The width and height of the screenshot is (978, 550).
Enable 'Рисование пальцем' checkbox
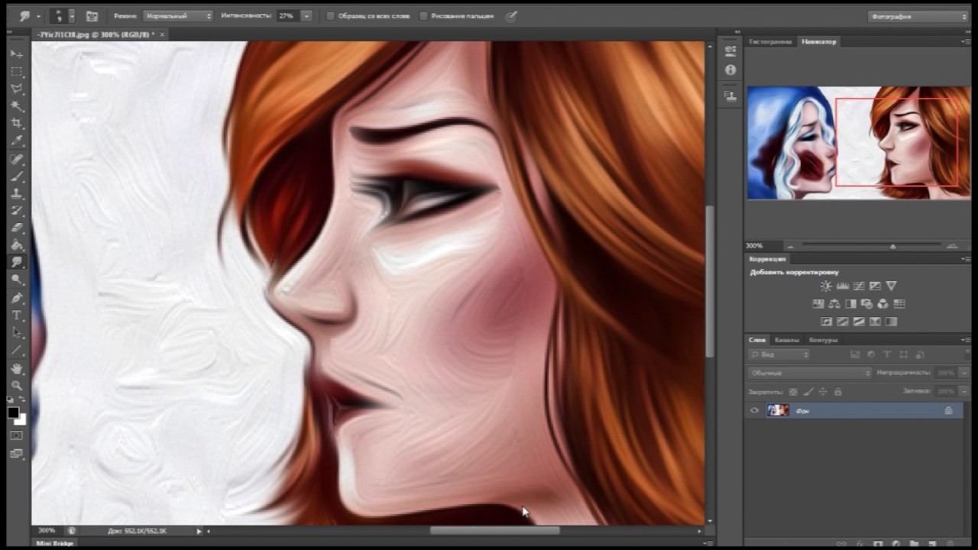point(423,15)
